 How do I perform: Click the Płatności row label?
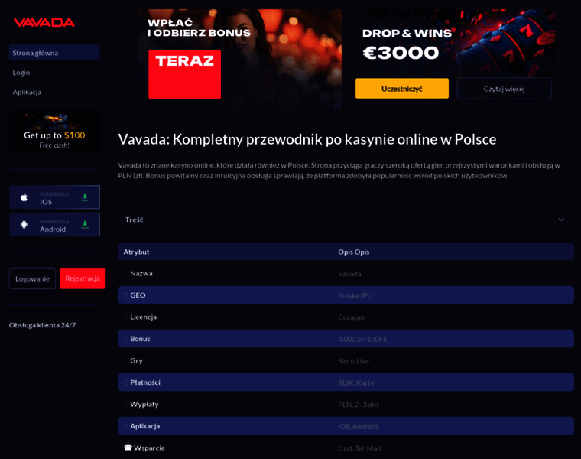tap(145, 382)
